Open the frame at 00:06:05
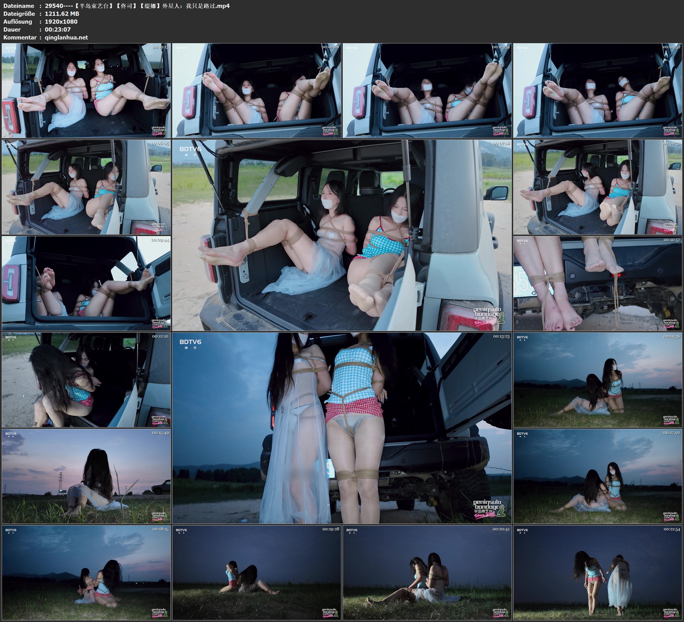 [86, 187]
